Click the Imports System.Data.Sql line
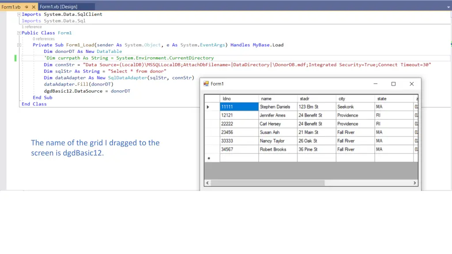 [53, 21]
